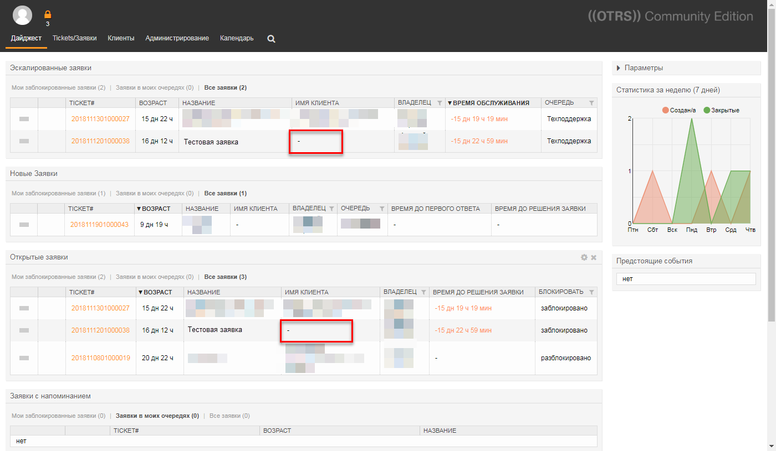Click flag icon of 2018111301000027 in Открытые заявки
This screenshot has width=776, height=451.
pos(24,308)
